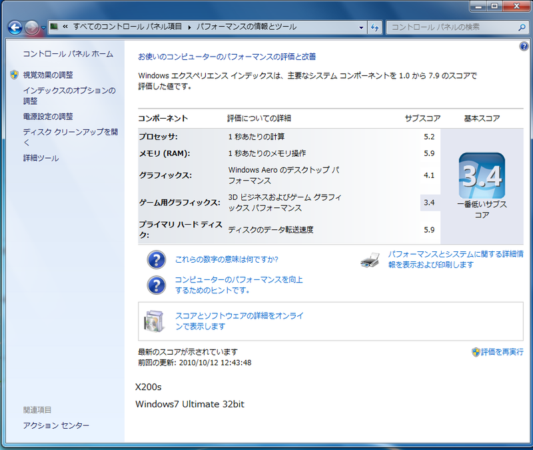Screen dimensions: 533x450
Task: Click the サブスコア column header
Action: pos(422,118)
